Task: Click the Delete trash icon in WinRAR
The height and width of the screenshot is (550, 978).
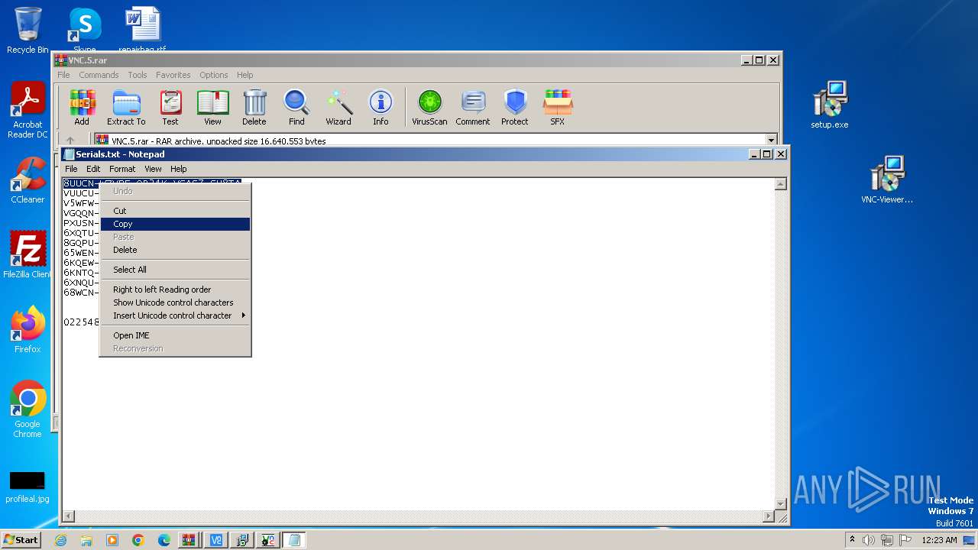Action: point(254,108)
